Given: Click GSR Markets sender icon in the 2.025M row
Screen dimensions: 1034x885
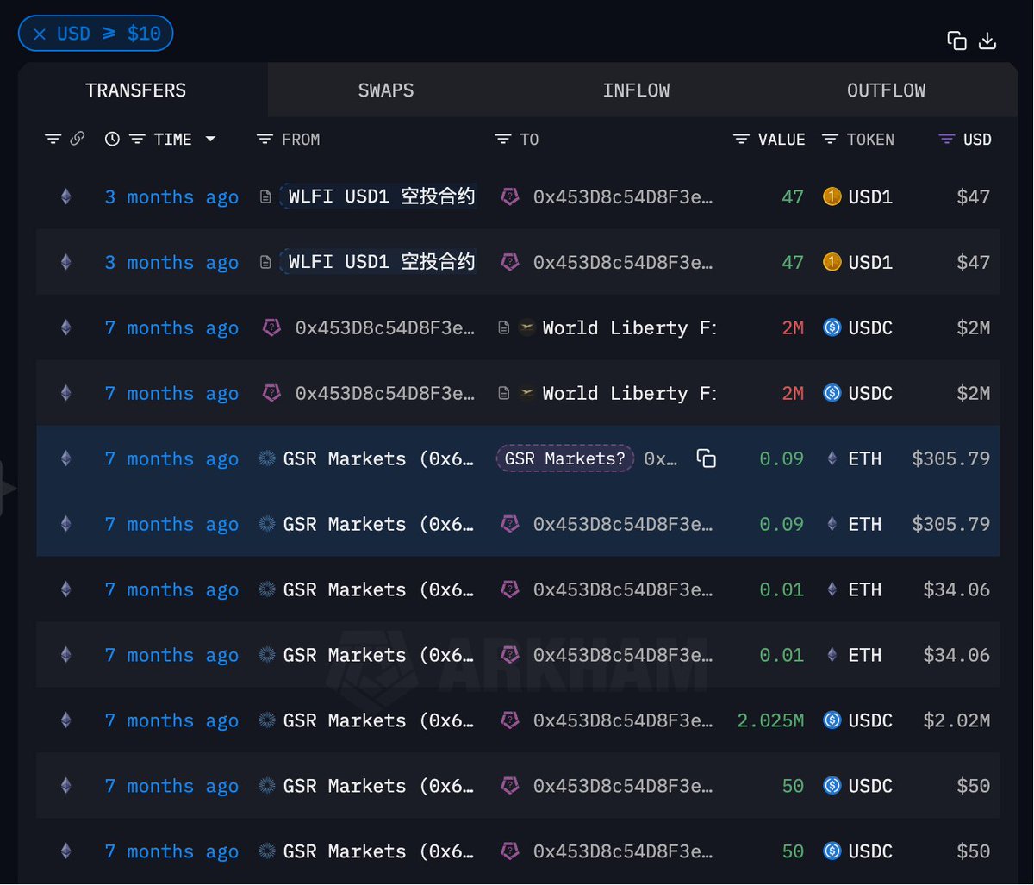Looking at the screenshot, I should click(x=267, y=720).
